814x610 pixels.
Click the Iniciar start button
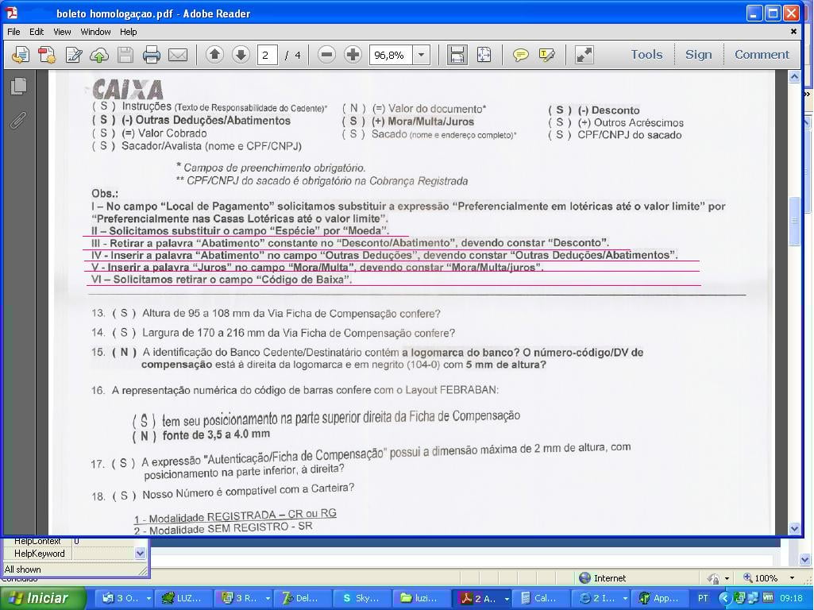coord(41,598)
